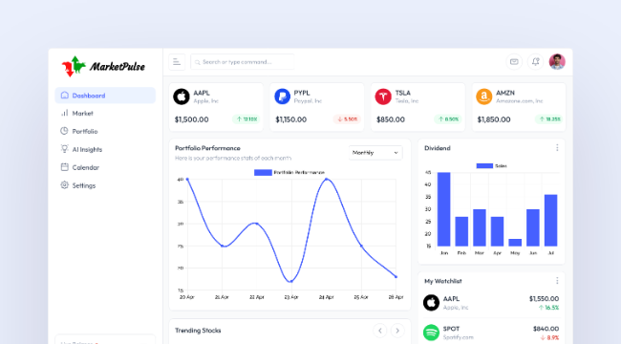Show previous Trending Stocks with left arrow
Viewport: 621px width, 344px height.
pyautogui.click(x=380, y=330)
